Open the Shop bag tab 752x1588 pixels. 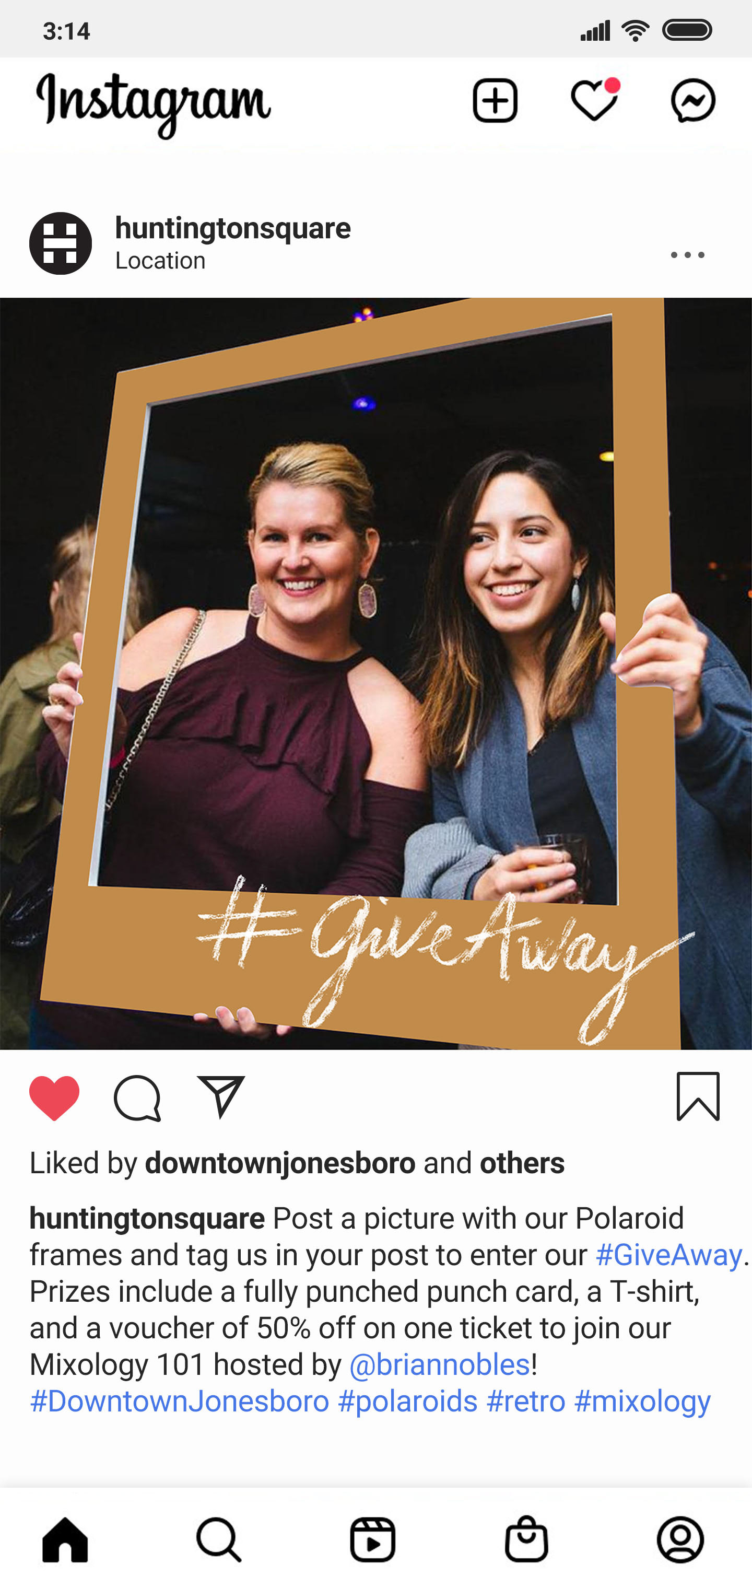(x=527, y=1539)
